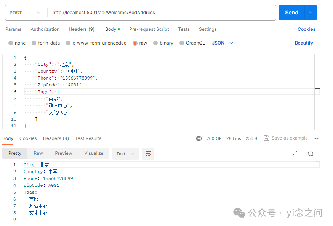Click the "City" key in request body
Image resolution: width=333 pixels, height=226 pixels.
coord(43,64)
